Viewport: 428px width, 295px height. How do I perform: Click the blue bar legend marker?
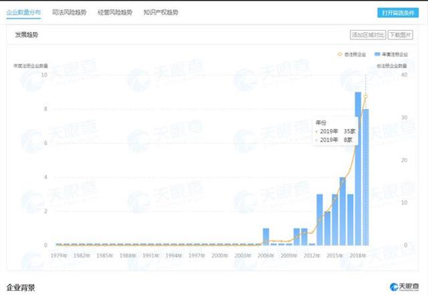[378, 54]
